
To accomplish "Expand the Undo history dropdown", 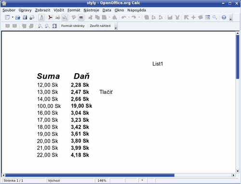I will pyautogui.click(x=129, y=17).
